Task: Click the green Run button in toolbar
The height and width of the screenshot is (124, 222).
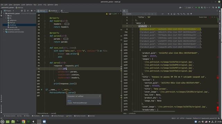Action: [x=196, y=8]
